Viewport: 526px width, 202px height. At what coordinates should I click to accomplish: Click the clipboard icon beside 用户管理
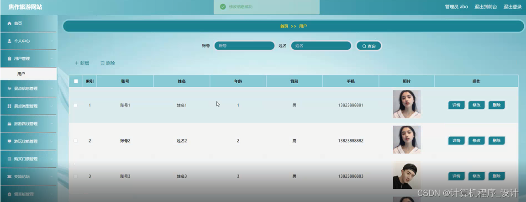(x=10, y=58)
